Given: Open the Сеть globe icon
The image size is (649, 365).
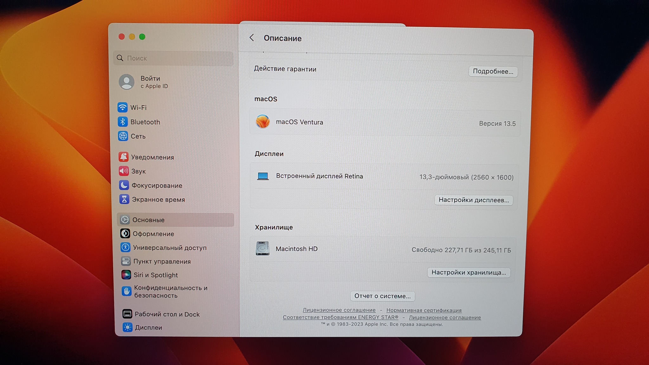Looking at the screenshot, I should click(x=123, y=136).
